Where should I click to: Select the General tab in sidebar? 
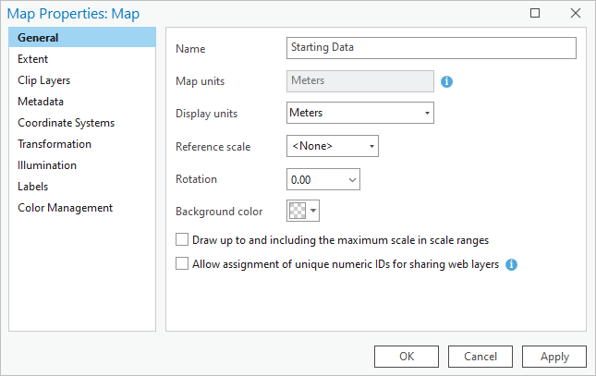[x=82, y=37]
